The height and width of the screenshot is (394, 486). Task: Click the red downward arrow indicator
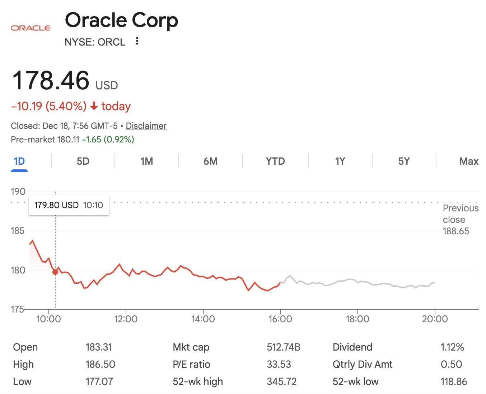click(x=94, y=106)
